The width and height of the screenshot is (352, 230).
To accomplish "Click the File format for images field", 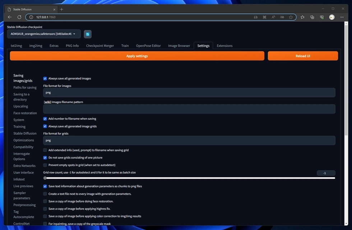I will [x=189, y=92].
